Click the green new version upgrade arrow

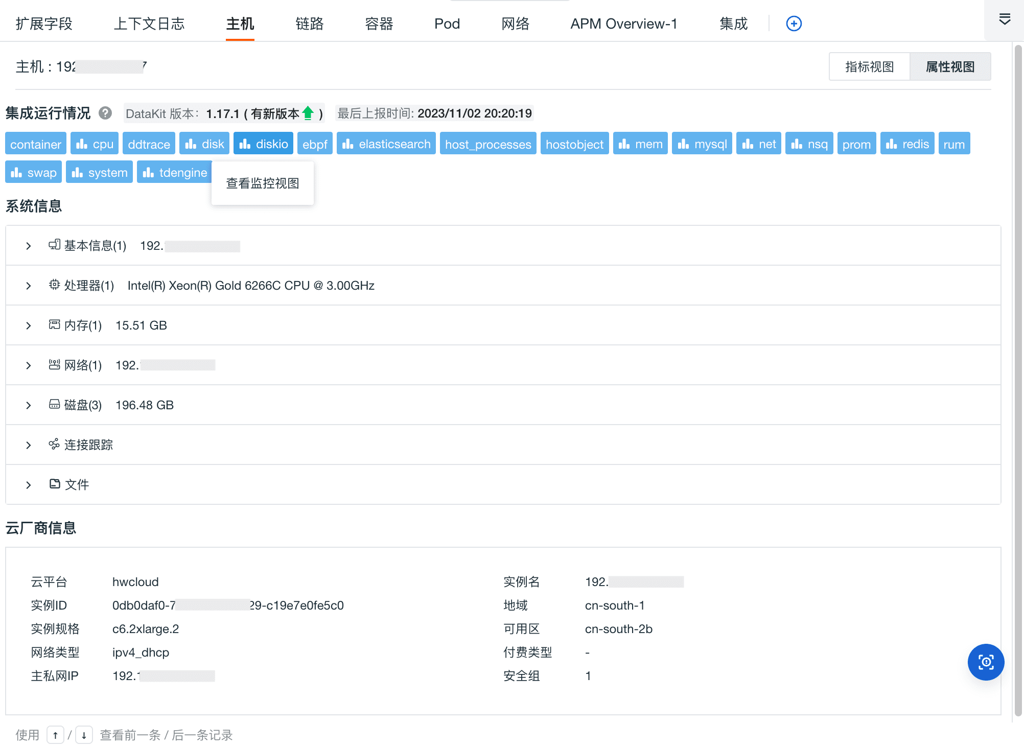308,113
